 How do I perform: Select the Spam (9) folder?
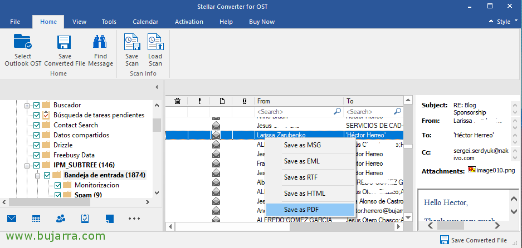pos(88,195)
